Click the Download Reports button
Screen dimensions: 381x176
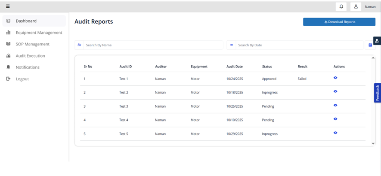(x=339, y=22)
